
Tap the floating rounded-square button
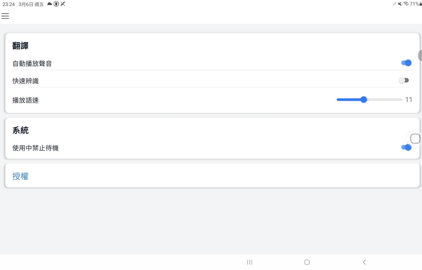(415, 138)
